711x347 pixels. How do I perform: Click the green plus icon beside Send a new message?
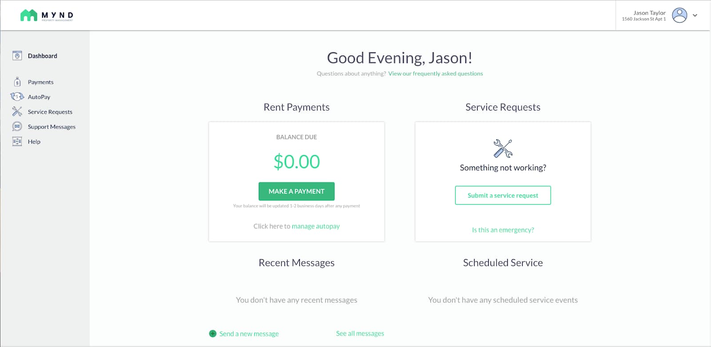point(213,334)
